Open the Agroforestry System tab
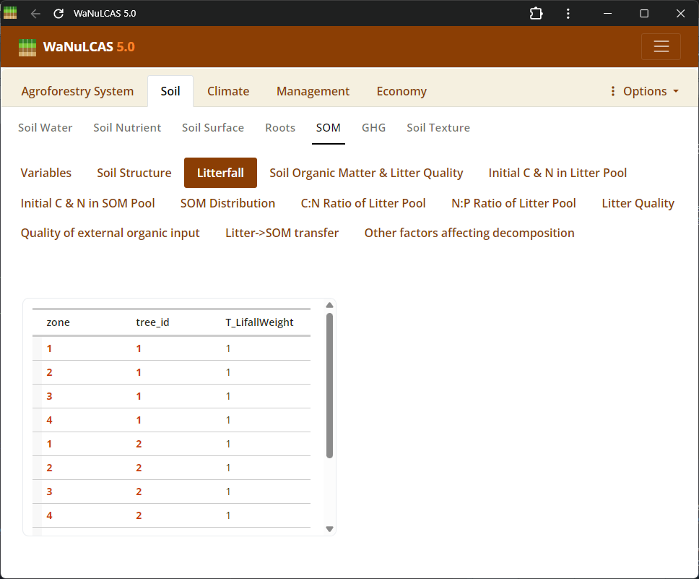The image size is (699, 579). 77,91
